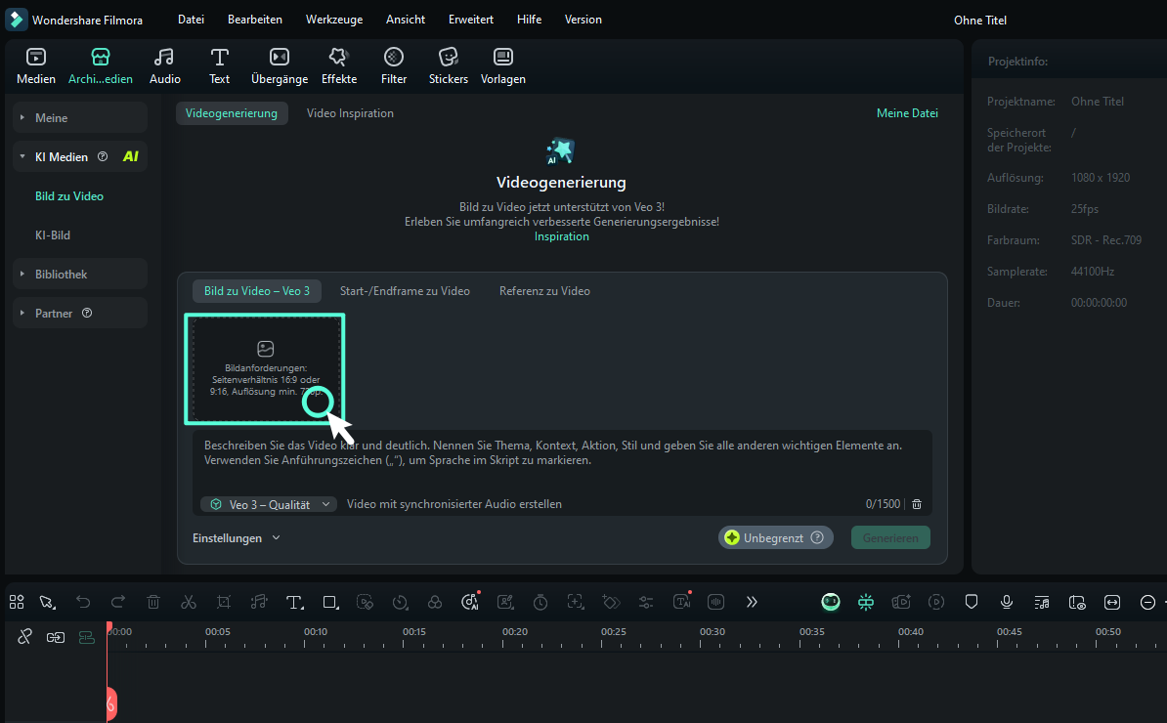The width and height of the screenshot is (1167, 723).
Task: Select the timeline text tool icon
Action: tap(295, 602)
